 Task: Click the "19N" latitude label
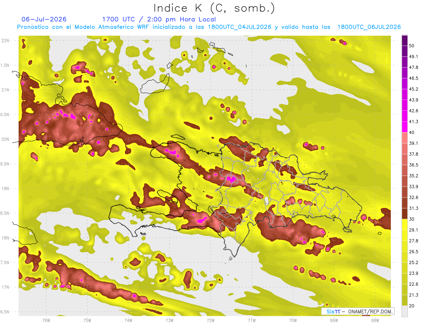tap(6, 189)
